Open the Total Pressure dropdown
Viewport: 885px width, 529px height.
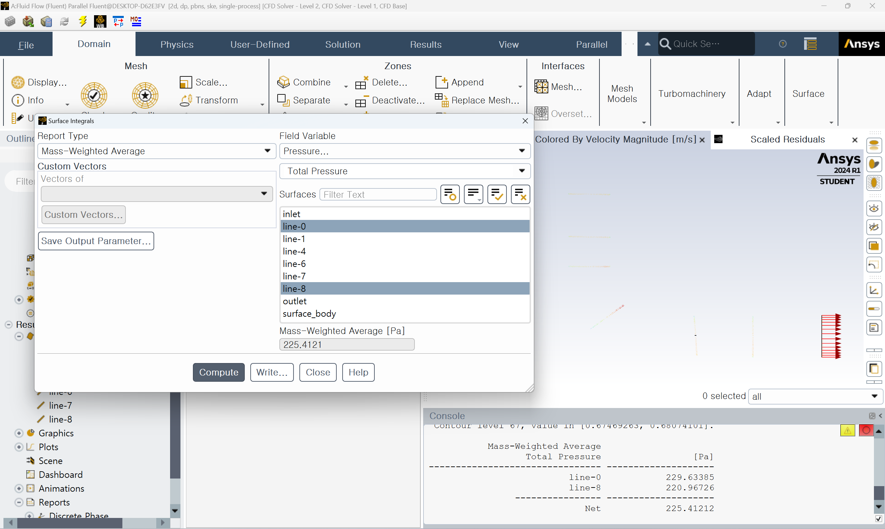[405, 171]
